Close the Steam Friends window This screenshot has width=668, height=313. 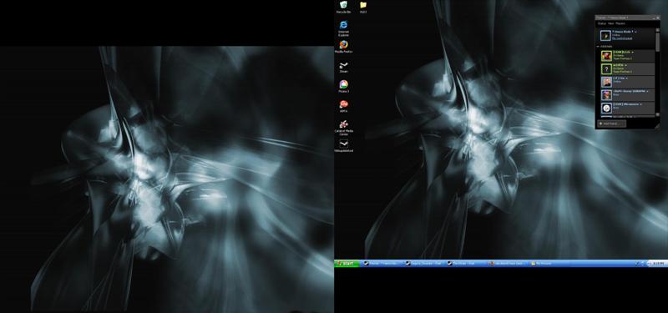658,18
